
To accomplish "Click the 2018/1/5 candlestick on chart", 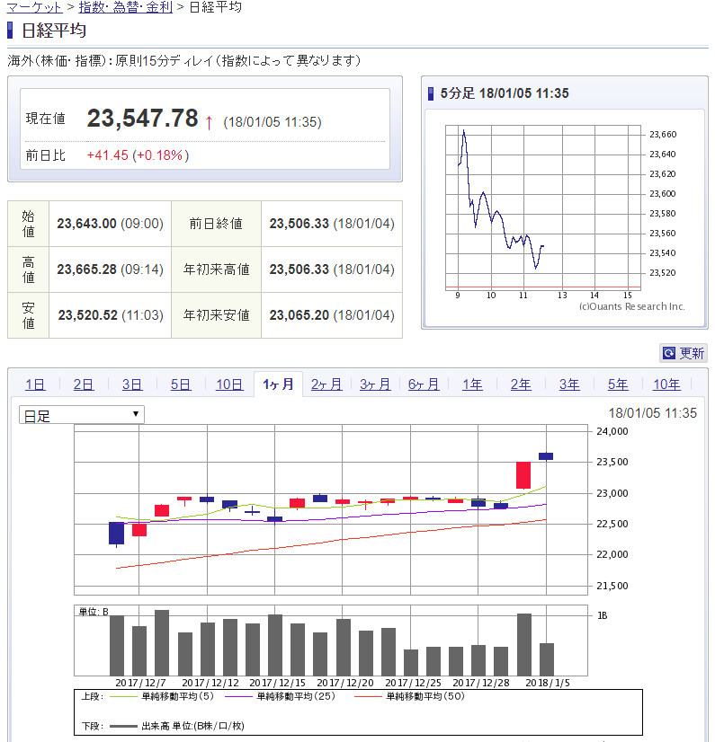I will pyautogui.click(x=546, y=456).
